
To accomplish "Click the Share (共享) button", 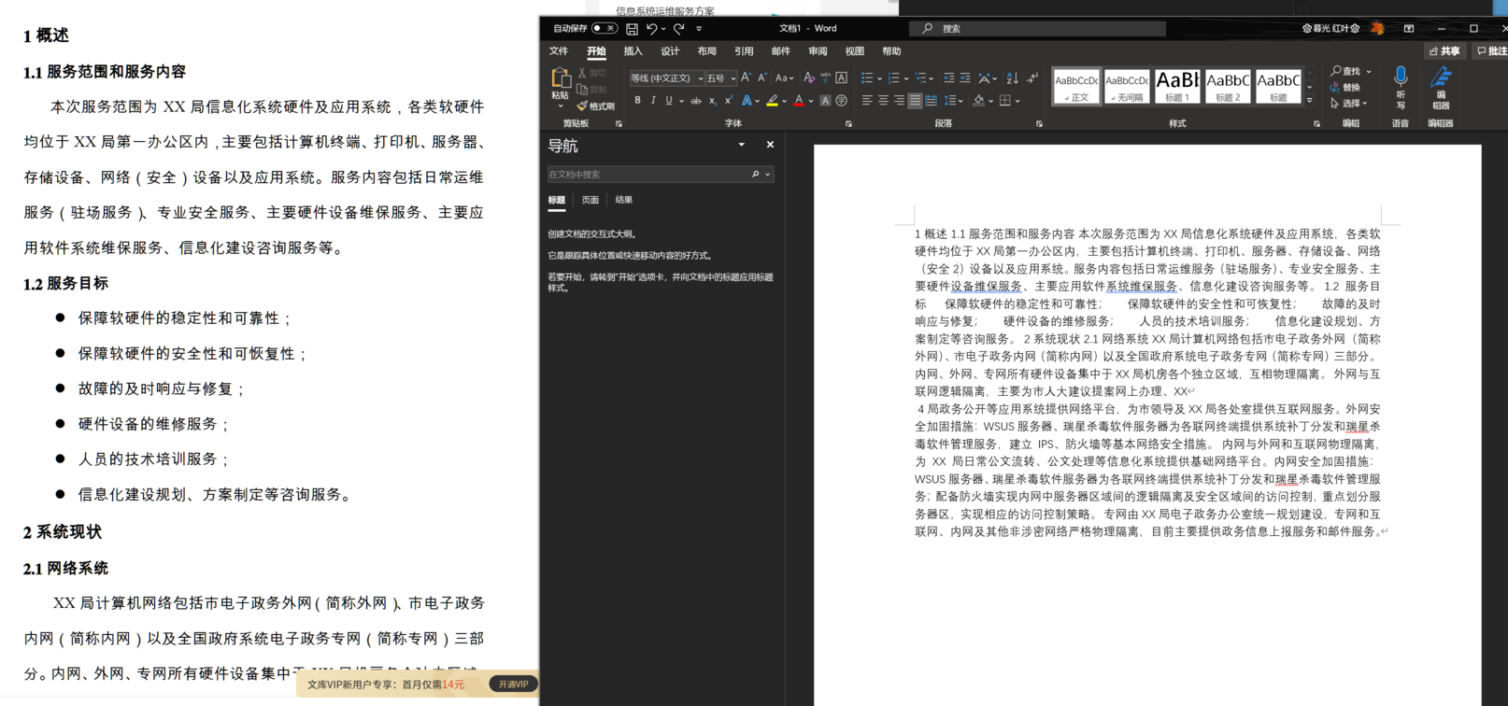I will (x=1444, y=51).
